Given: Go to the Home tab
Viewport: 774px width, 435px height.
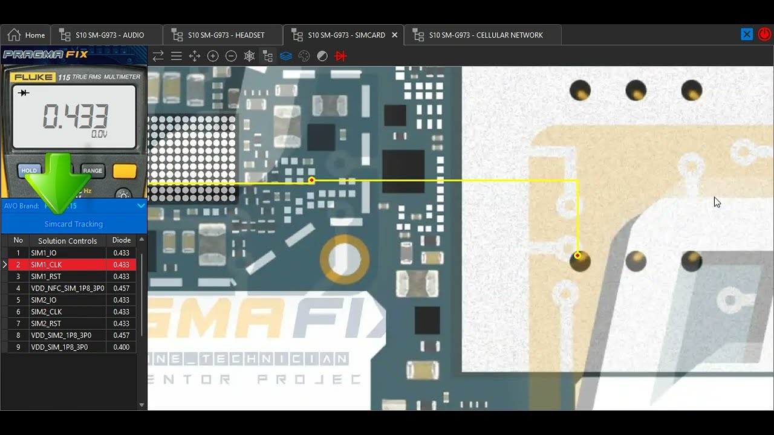Looking at the screenshot, I should point(26,35).
